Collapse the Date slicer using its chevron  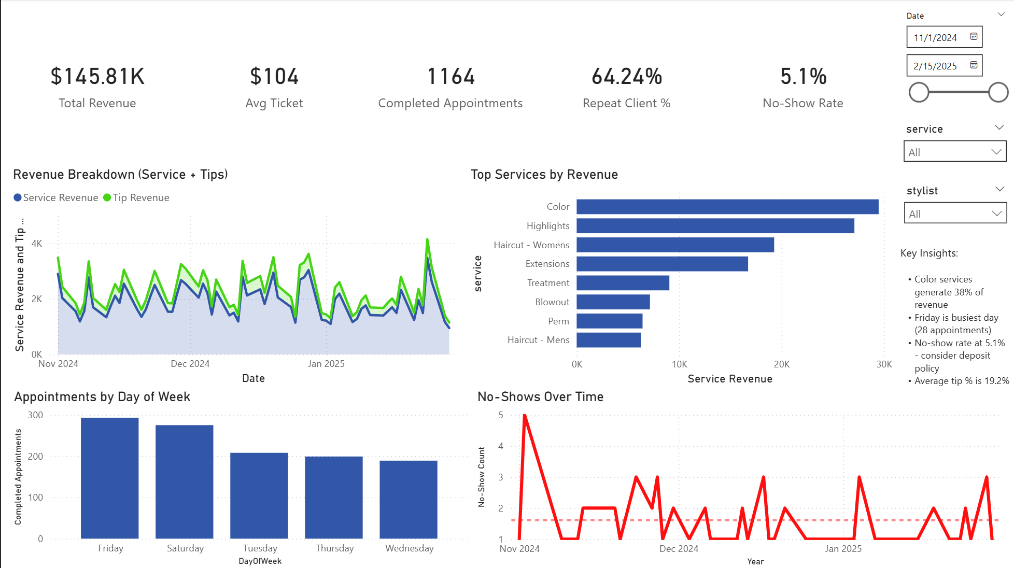(x=1000, y=15)
